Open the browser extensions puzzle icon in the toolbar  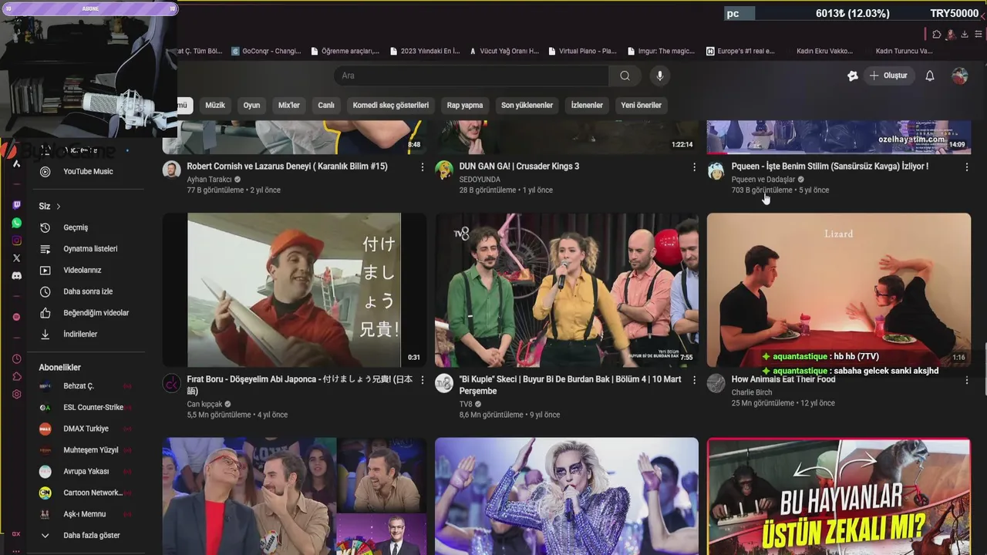click(x=936, y=34)
